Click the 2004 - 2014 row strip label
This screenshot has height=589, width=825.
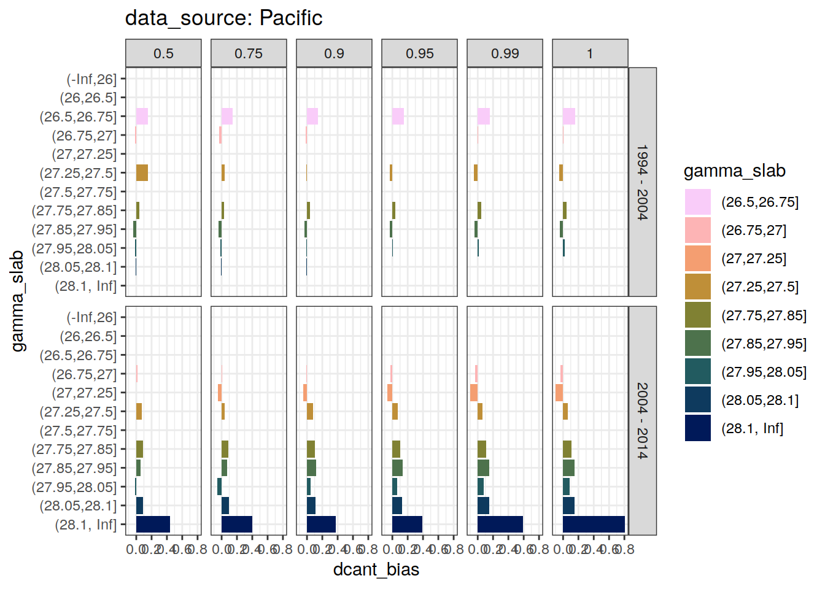643,421
